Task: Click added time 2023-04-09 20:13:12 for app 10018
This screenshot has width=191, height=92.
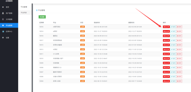Action: coord(100,36)
